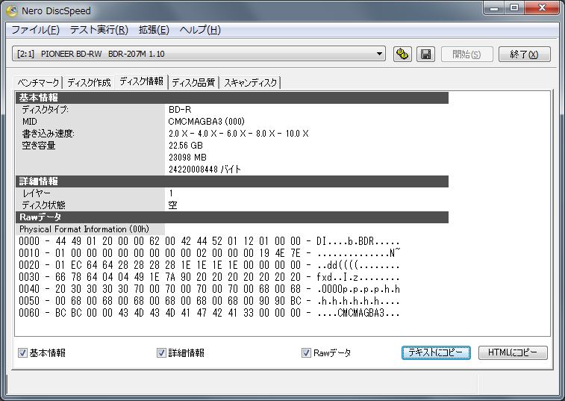Click the 詳細情報 section header
Image resolution: width=565 pixels, height=401 pixels.
232,181
